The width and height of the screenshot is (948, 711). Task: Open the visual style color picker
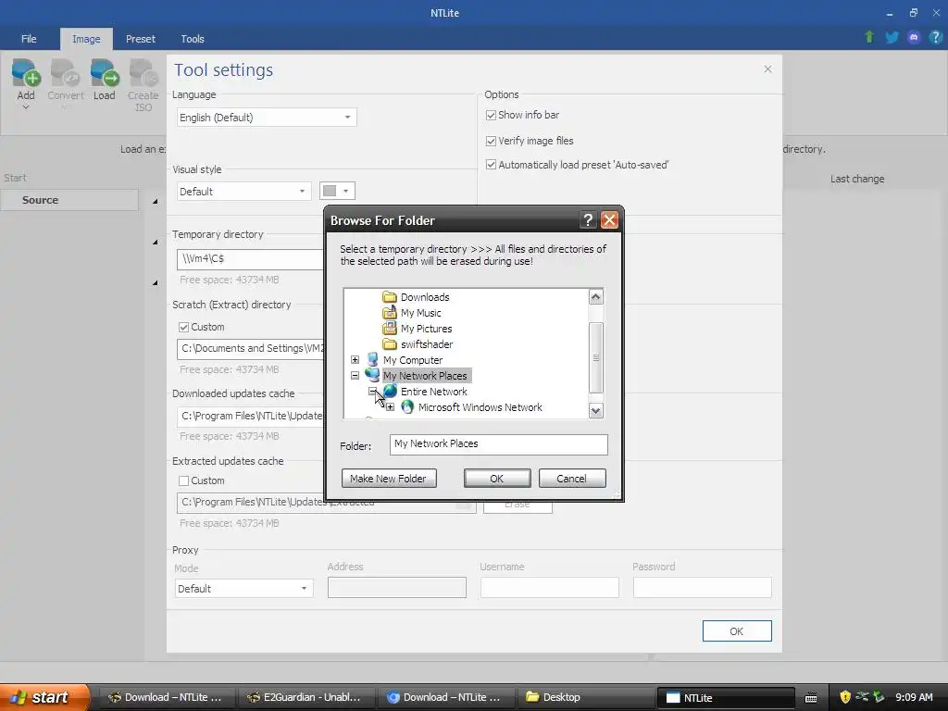[x=337, y=191]
